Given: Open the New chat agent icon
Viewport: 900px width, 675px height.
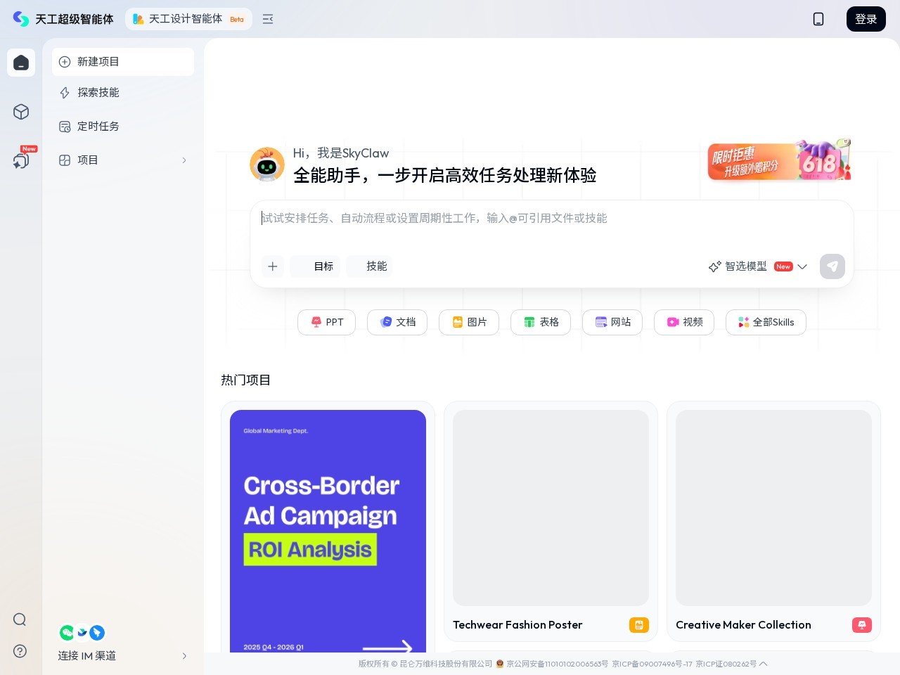Looking at the screenshot, I should [x=21, y=160].
